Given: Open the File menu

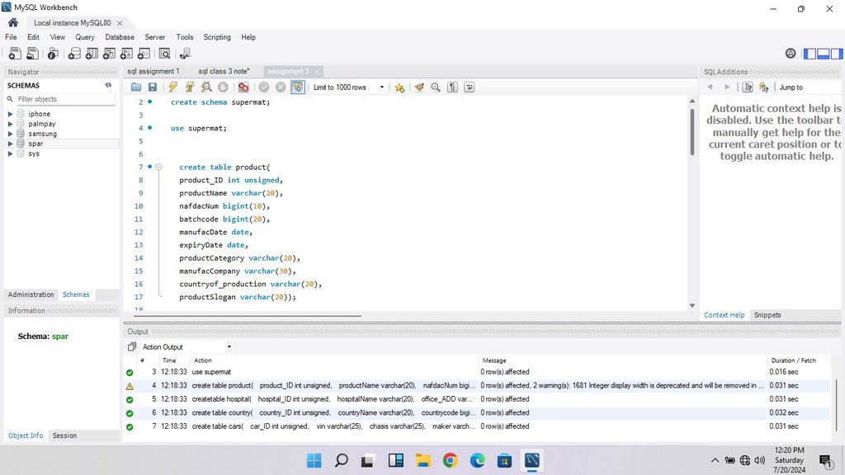Looking at the screenshot, I should tap(11, 37).
